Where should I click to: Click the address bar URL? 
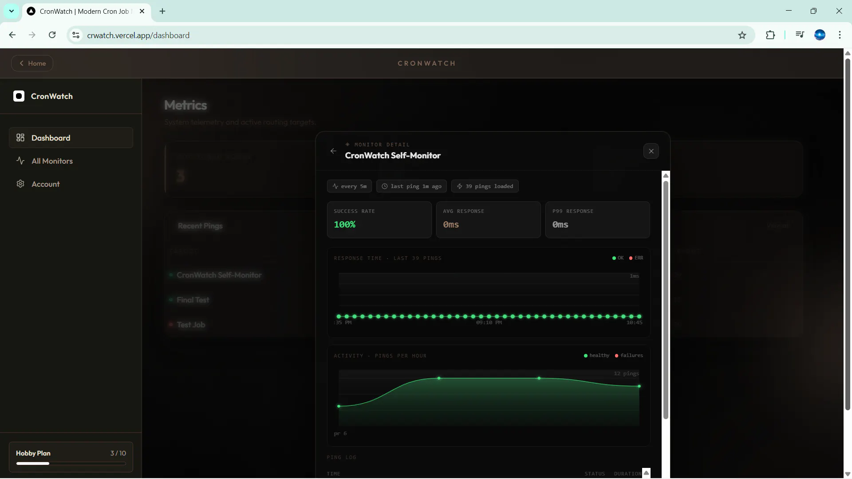(x=138, y=35)
